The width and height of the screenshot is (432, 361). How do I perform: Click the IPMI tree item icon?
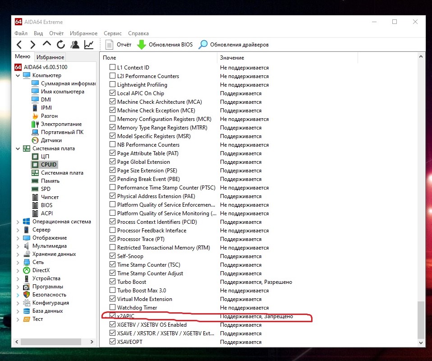[35, 107]
